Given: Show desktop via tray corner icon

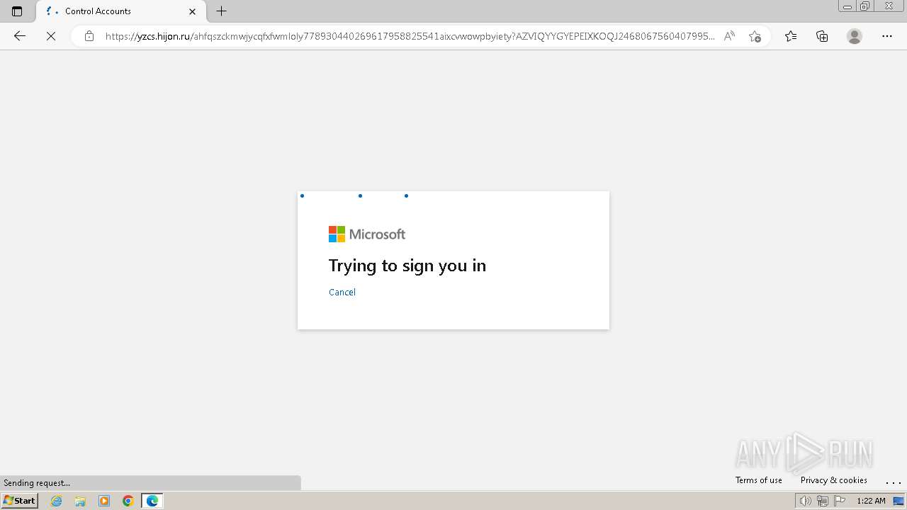Looking at the screenshot, I should 898,501.
